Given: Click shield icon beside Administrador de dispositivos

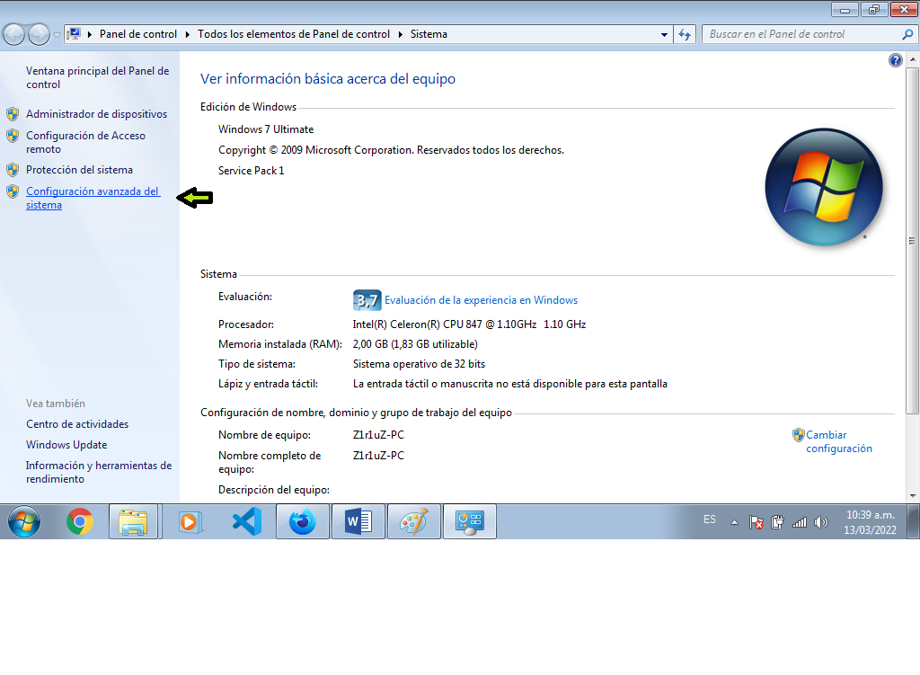Looking at the screenshot, I should pyautogui.click(x=13, y=114).
